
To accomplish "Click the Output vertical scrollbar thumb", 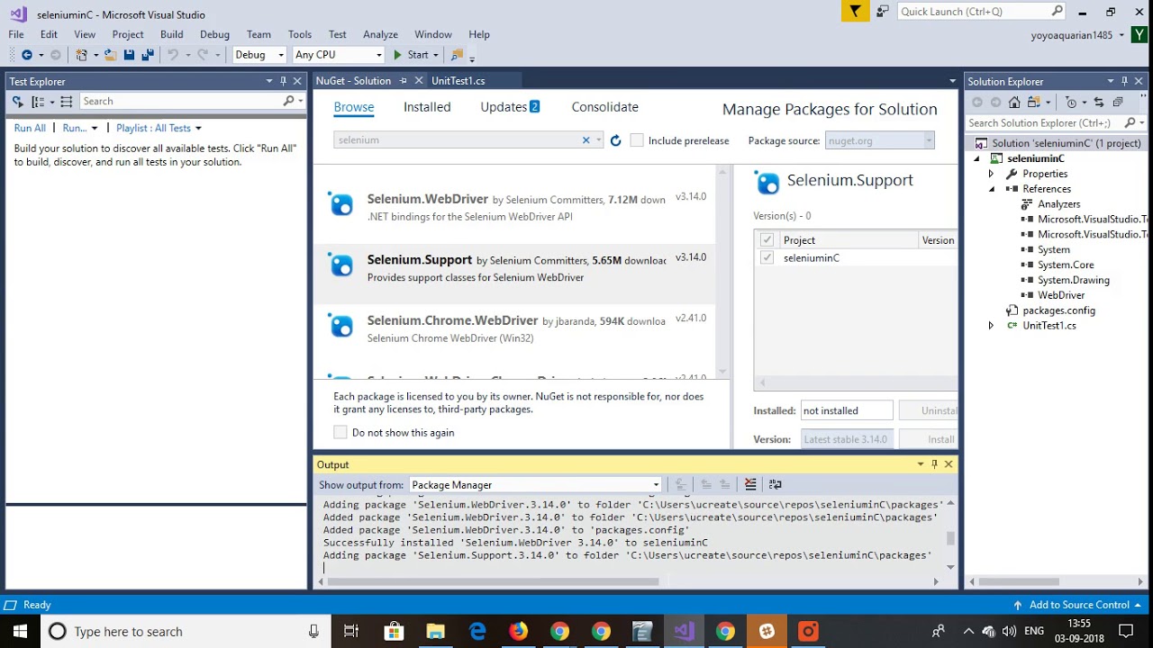I will (950, 539).
